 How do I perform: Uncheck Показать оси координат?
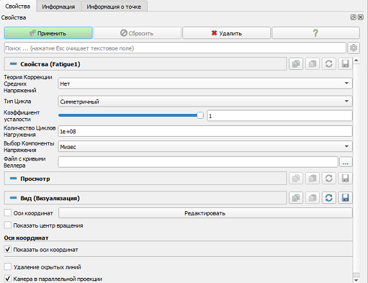point(8,249)
